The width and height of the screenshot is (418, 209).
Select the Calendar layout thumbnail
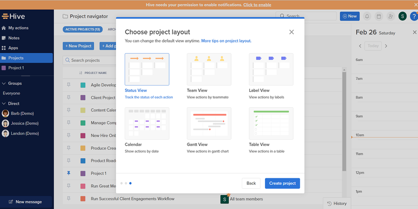[x=147, y=123]
